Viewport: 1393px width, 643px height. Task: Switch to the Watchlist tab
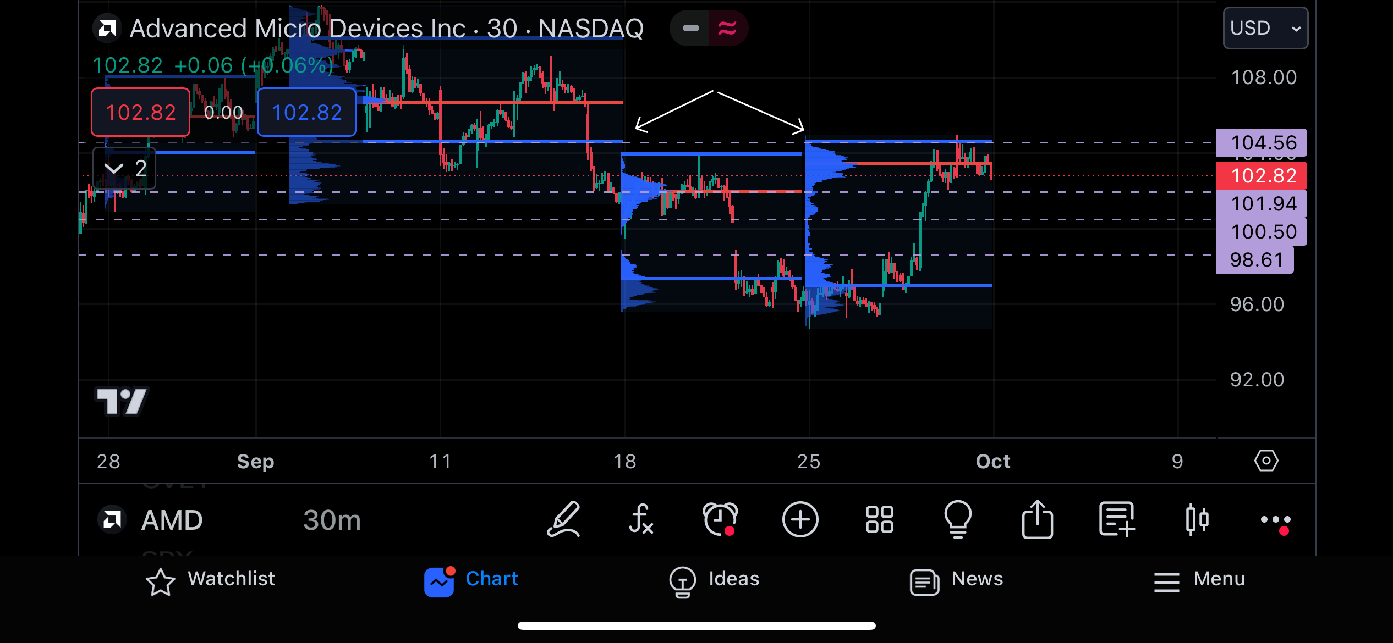click(x=210, y=580)
